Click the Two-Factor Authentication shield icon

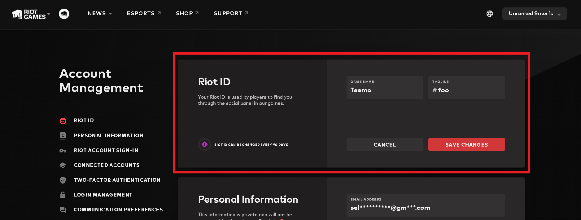point(63,180)
